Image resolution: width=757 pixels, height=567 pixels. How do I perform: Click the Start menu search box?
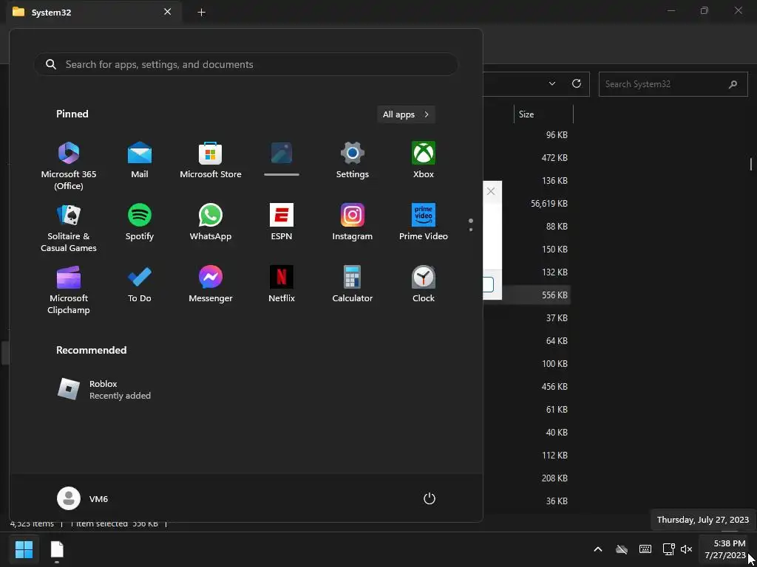click(245, 65)
